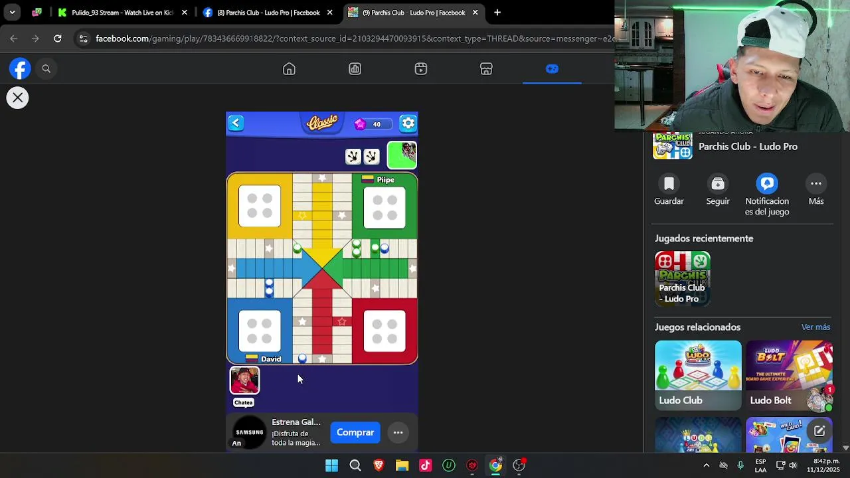Open game settings gear icon

(x=408, y=123)
